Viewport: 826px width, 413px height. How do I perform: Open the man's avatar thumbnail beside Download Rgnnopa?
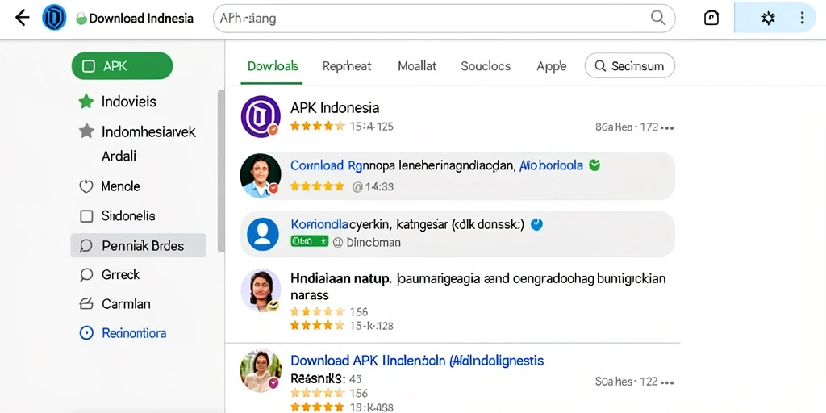pos(260,175)
